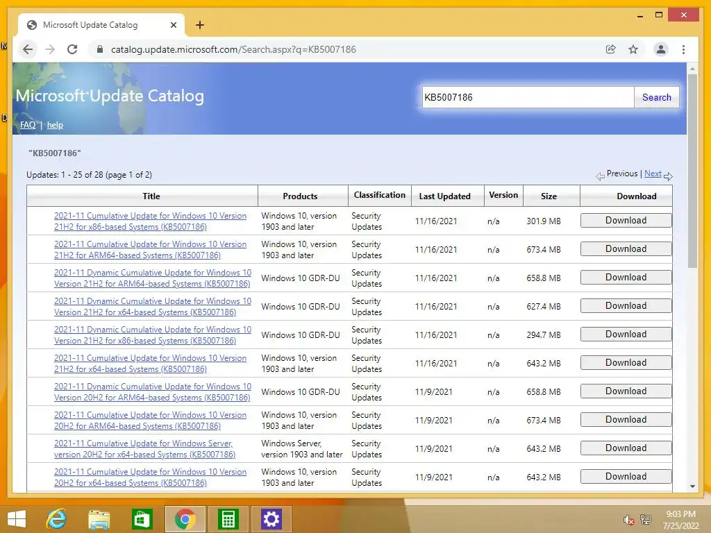Open 20H2 x64-based Windows 10 update link
The width and height of the screenshot is (711, 533).
[x=150, y=477]
